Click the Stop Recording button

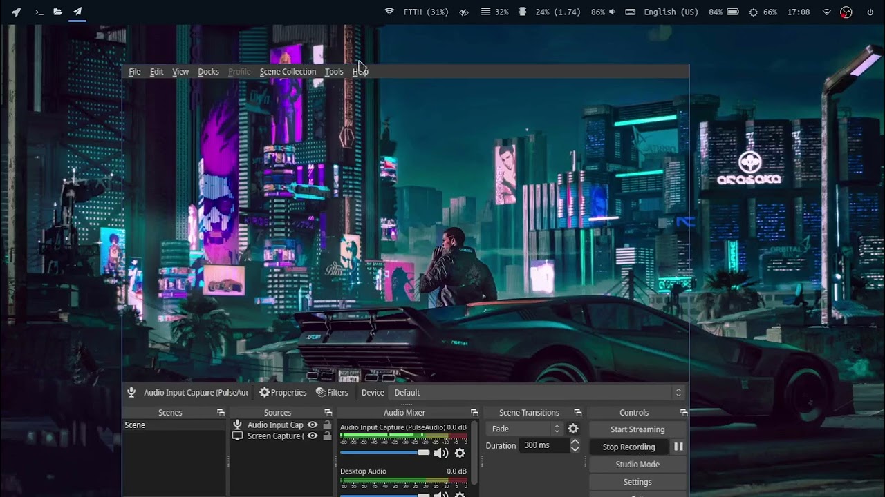[628, 447]
